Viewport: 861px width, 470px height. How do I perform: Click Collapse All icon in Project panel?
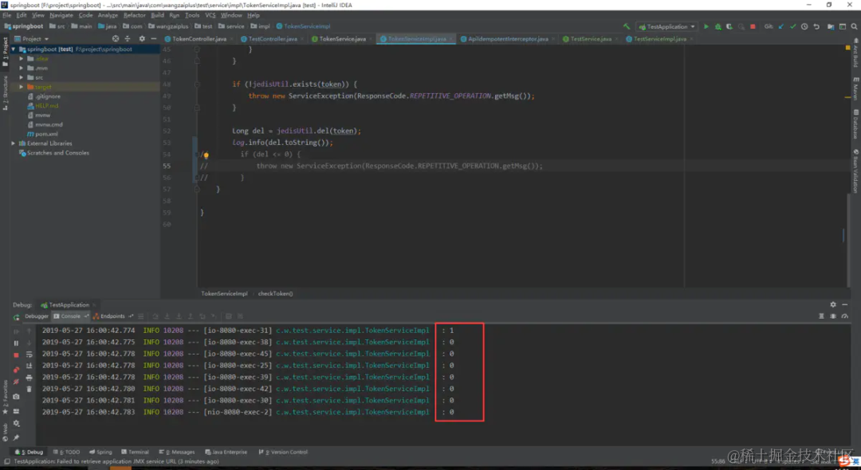[128, 39]
